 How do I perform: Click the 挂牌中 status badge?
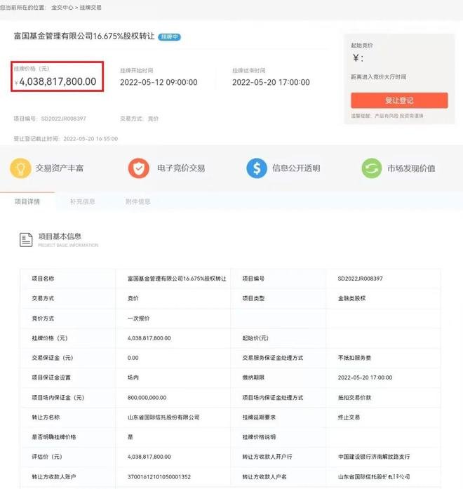pos(169,36)
